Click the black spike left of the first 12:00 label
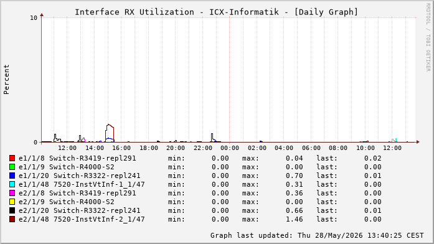The image size is (434, 244). [x=55, y=138]
